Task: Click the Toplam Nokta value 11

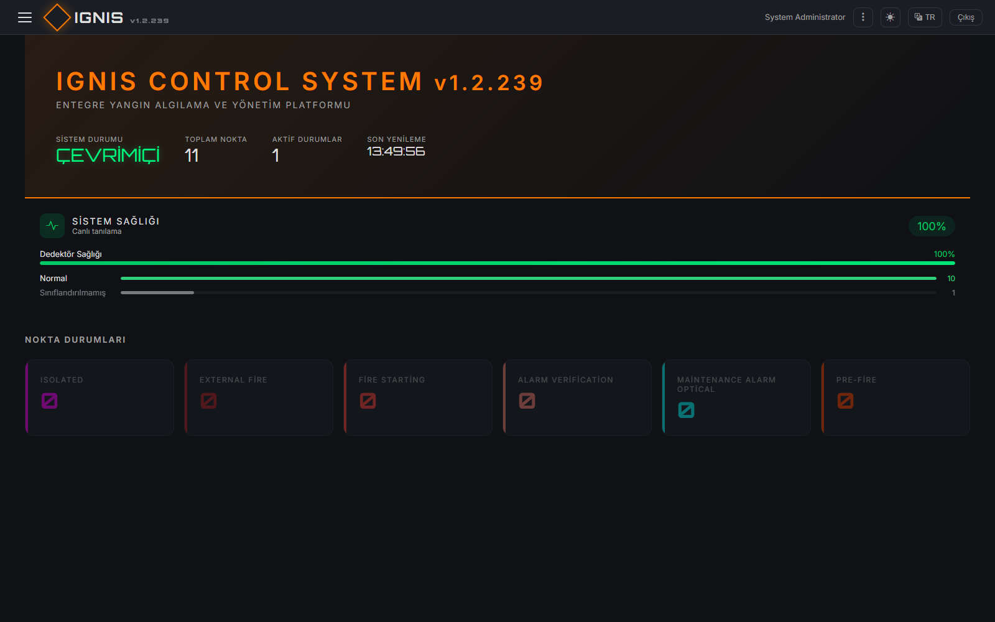Action: click(x=192, y=155)
